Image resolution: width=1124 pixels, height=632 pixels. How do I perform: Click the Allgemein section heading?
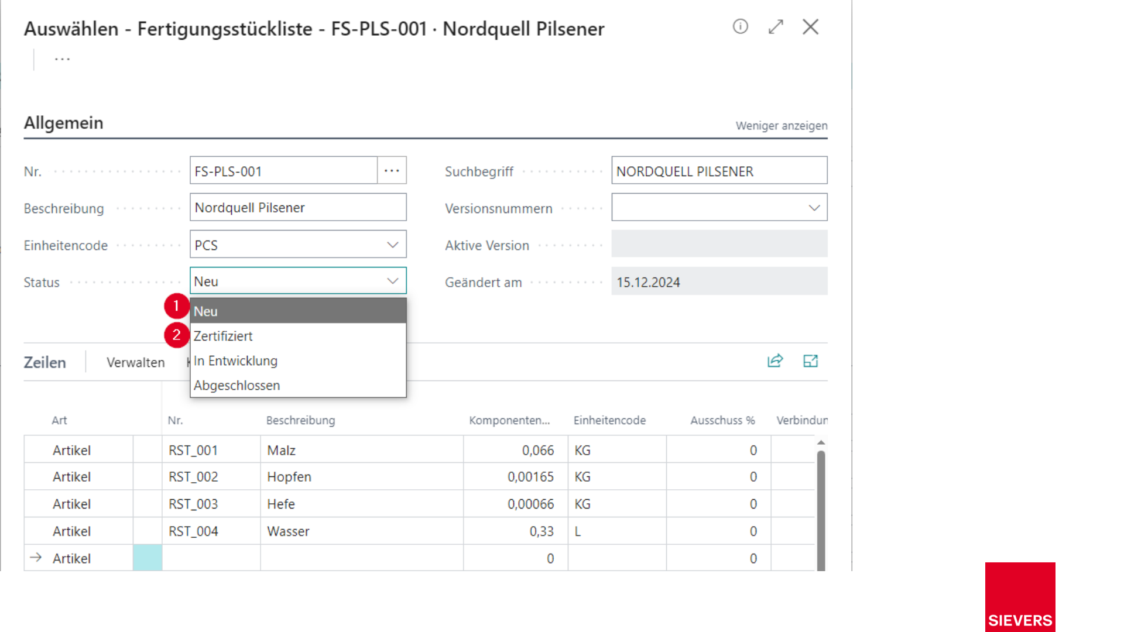tap(63, 123)
